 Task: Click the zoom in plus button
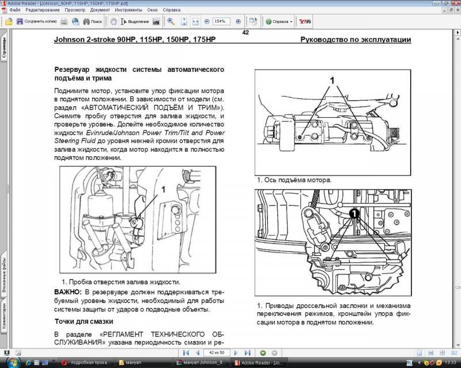click(238, 21)
